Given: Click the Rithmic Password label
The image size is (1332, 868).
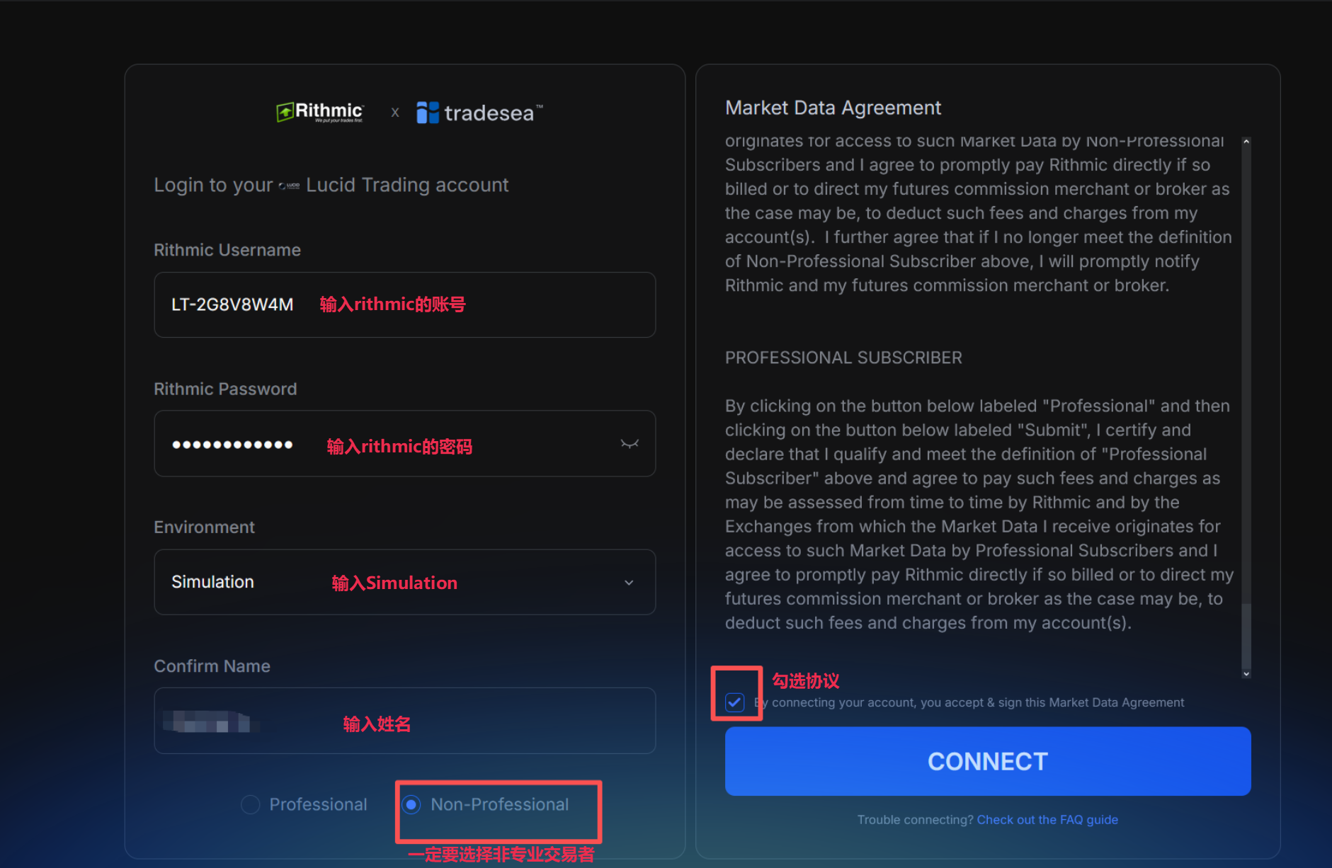Looking at the screenshot, I should pos(225,389).
